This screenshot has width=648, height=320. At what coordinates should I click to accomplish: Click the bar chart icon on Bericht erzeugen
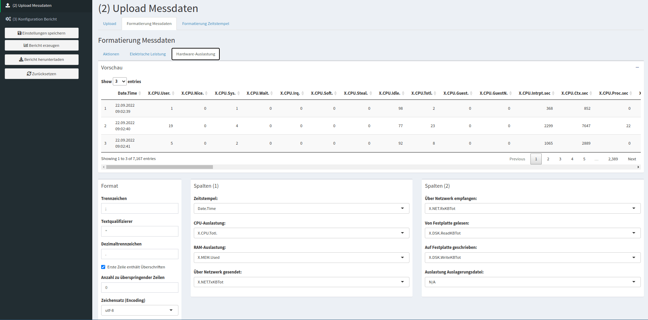coord(26,45)
